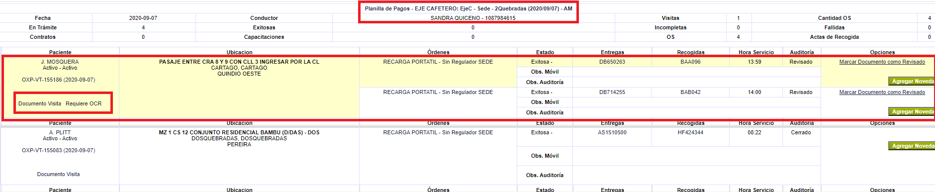Click first Marcar Documento como Revisado link
935x192 pixels.
point(882,62)
